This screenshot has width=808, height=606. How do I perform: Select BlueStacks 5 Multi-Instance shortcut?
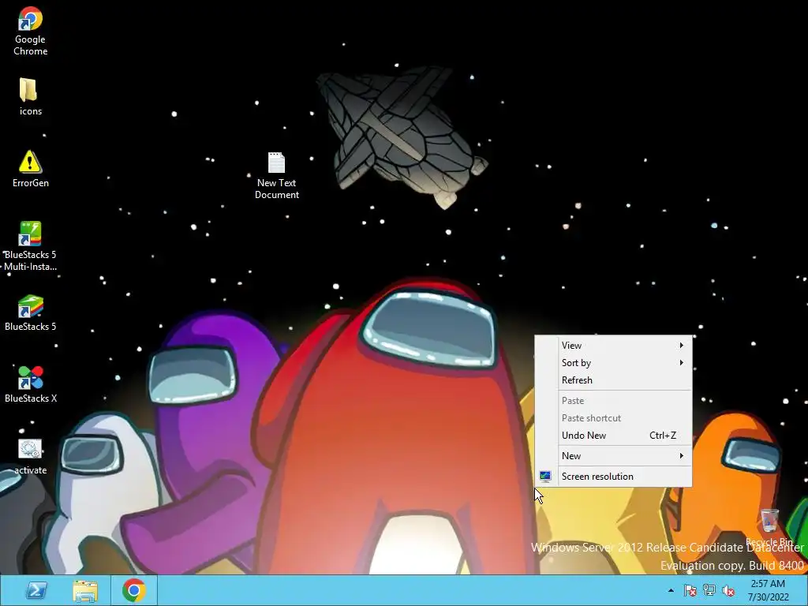click(x=31, y=246)
